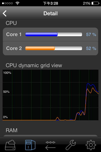
Task: Open the wrench tools tab
Action: click(x=71, y=145)
